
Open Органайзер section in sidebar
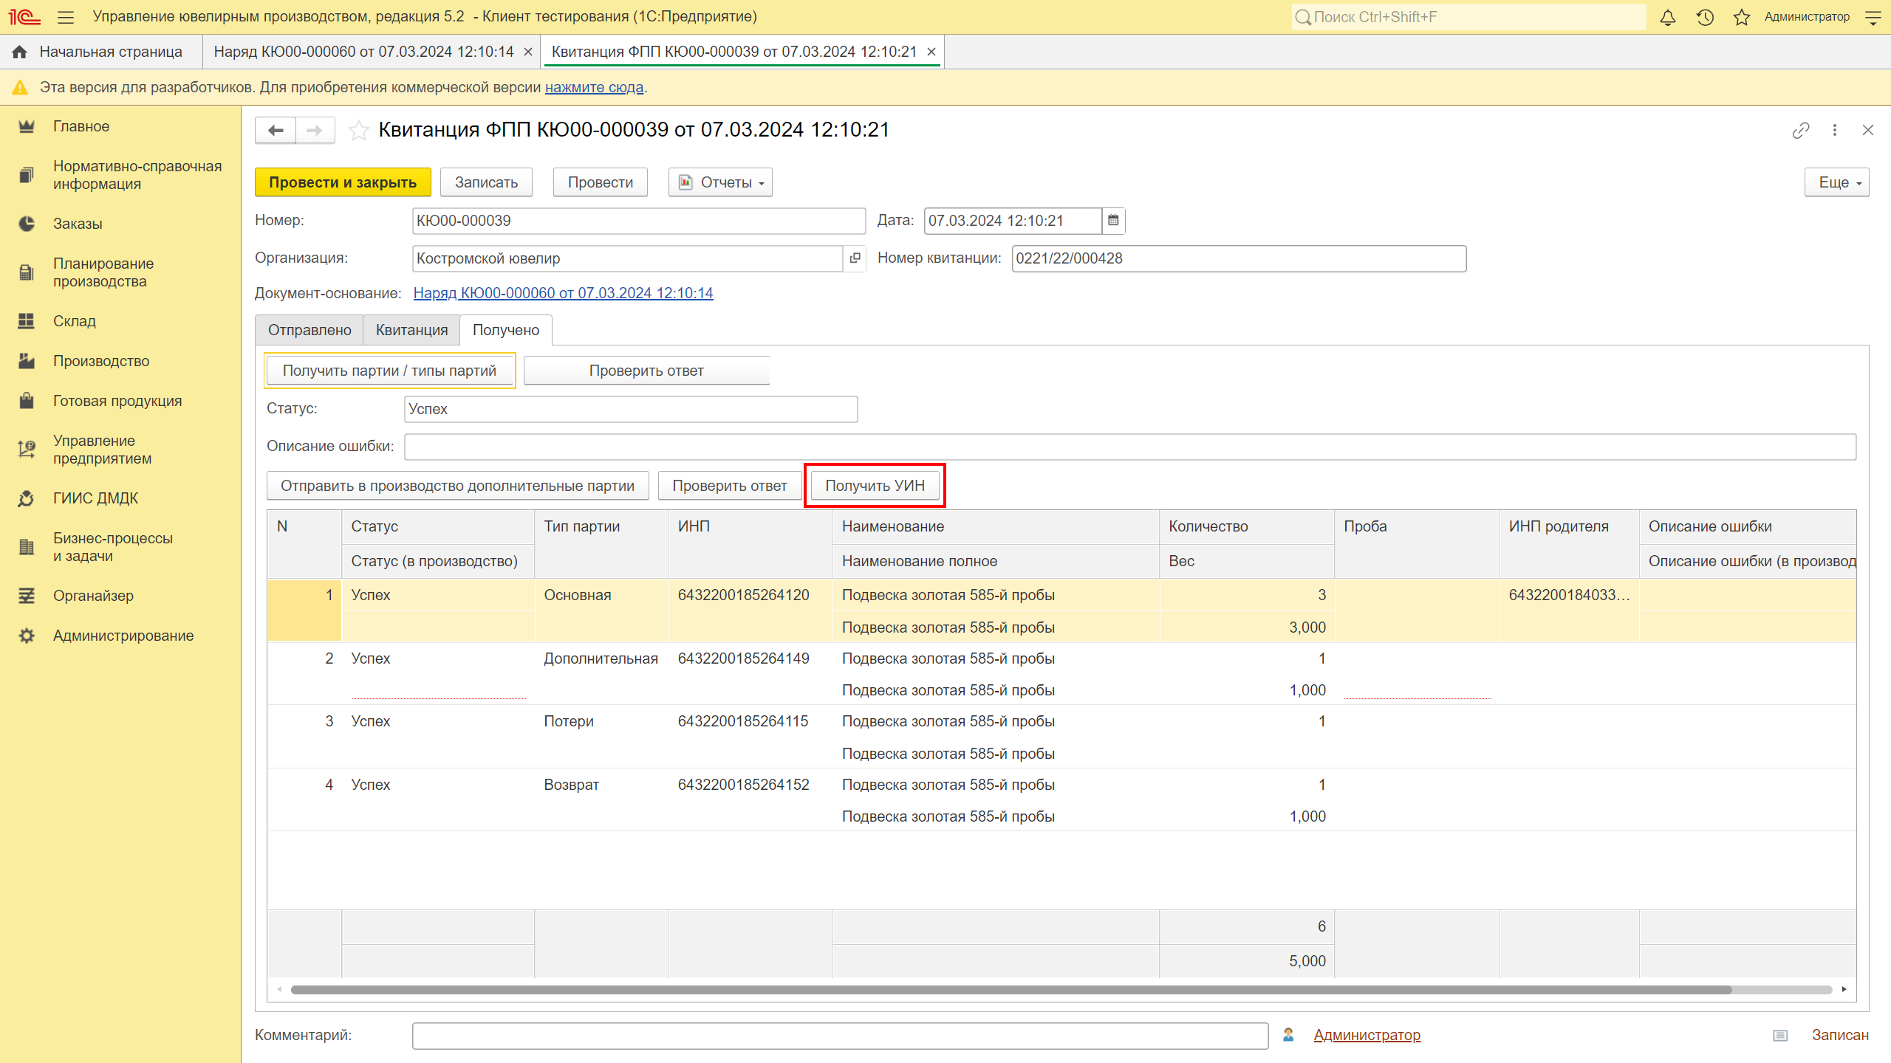click(93, 596)
